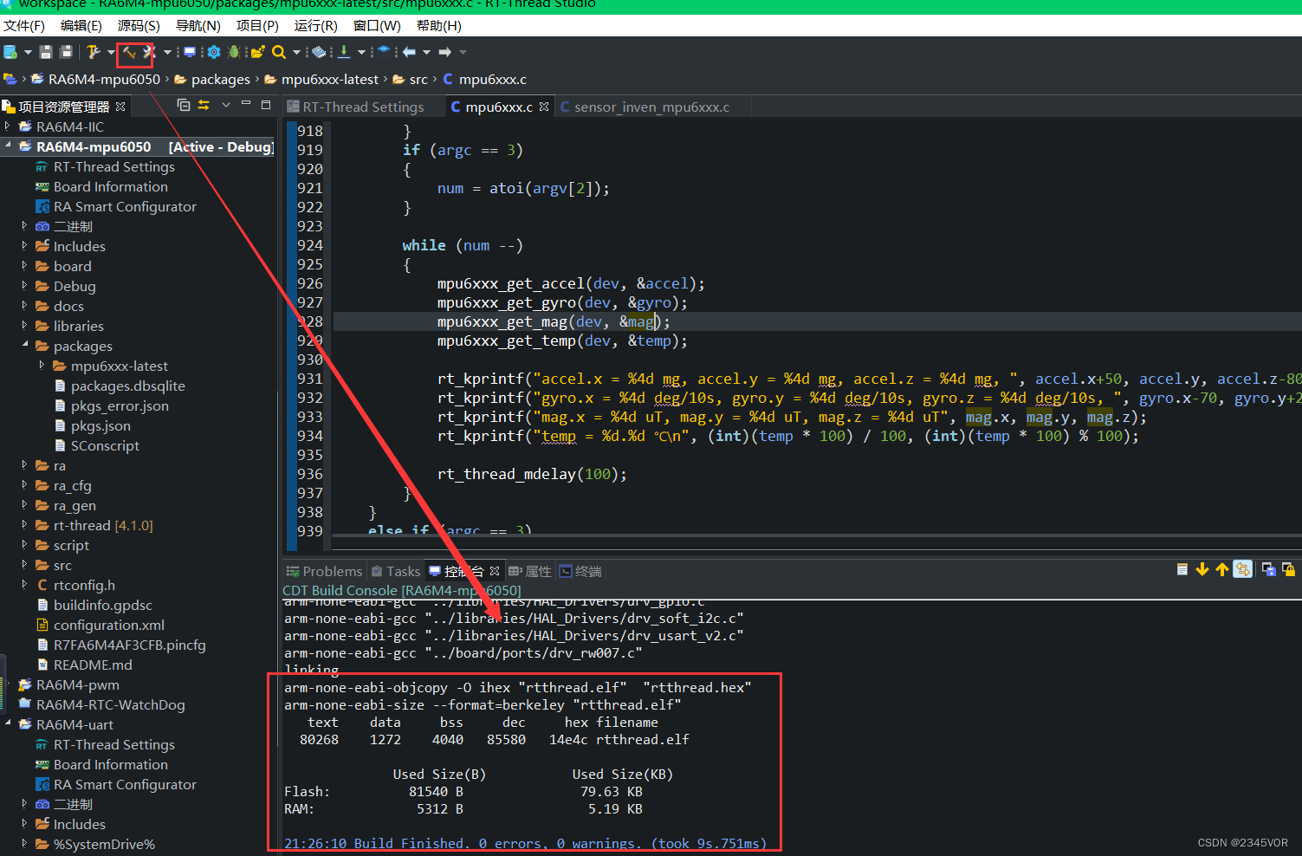Click the hammer Build icon in toolbar
Screen dimensions: 1302x856
[129, 53]
